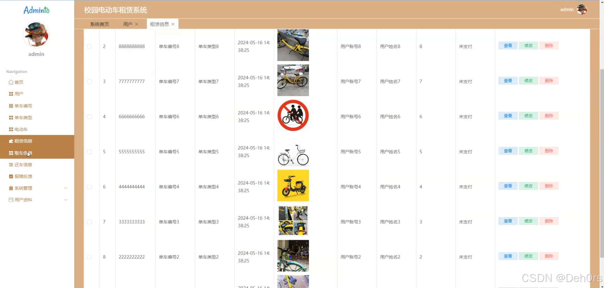604x288 pixels.
Task: Click the admin username in header
Action: click(x=567, y=9)
